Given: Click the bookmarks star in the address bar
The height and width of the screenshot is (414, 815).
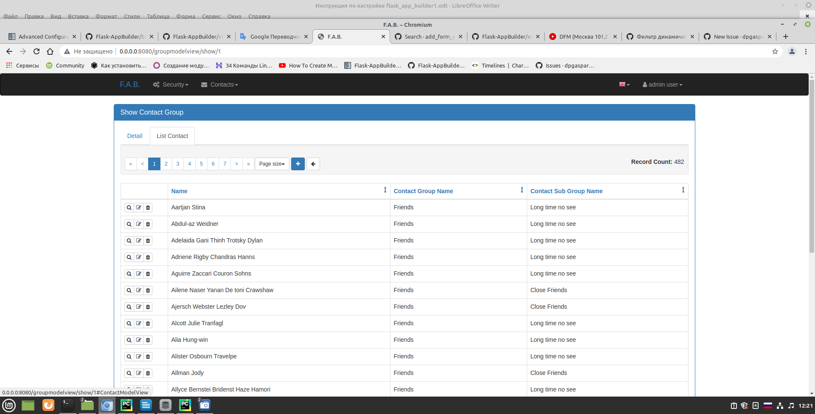Looking at the screenshot, I should (775, 51).
